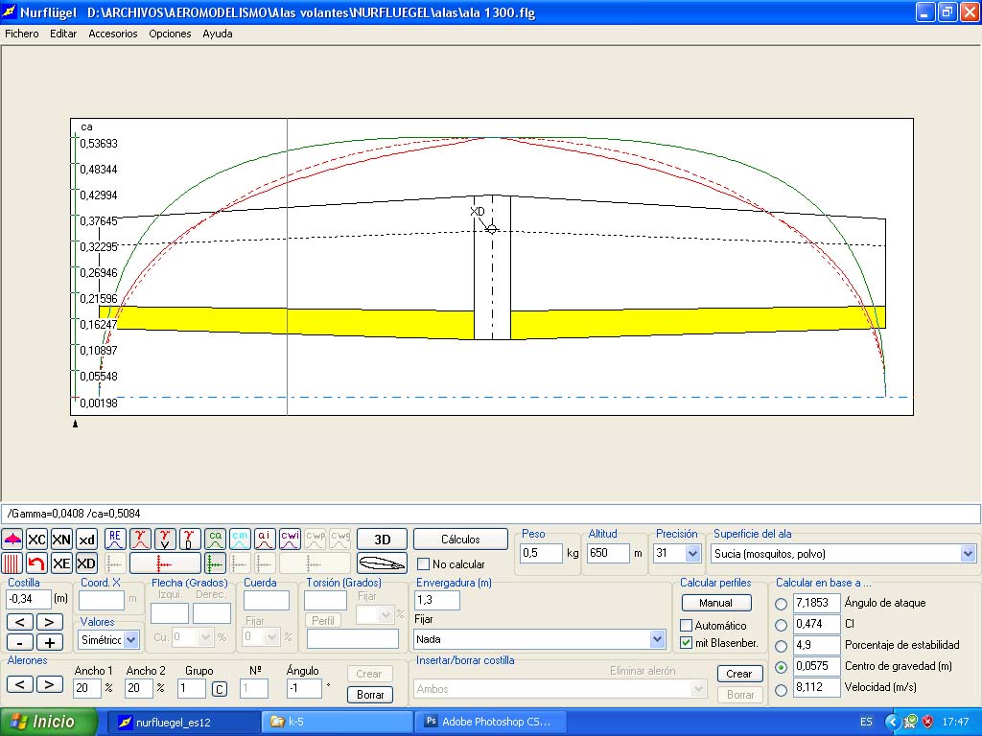Click the cwi curve icon

tap(291, 540)
